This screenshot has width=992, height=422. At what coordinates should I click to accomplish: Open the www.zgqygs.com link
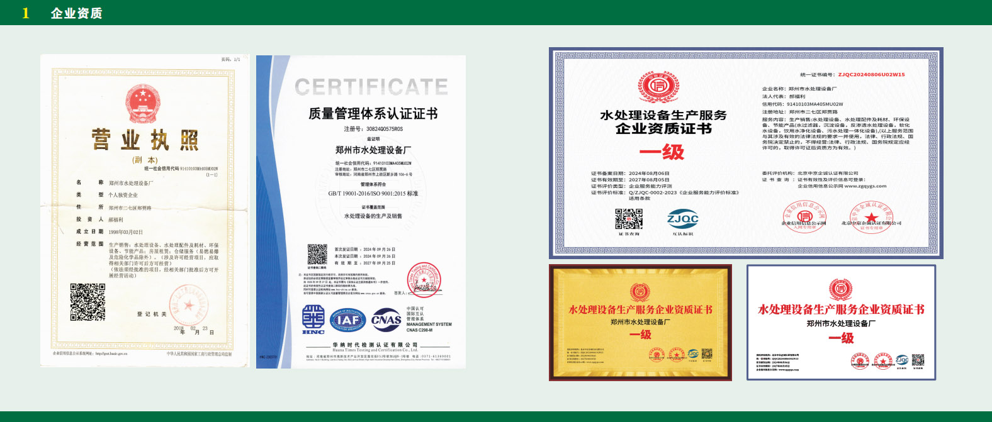click(x=865, y=186)
